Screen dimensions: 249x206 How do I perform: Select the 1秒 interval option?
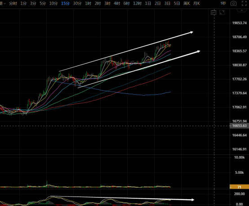click(223, 3)
